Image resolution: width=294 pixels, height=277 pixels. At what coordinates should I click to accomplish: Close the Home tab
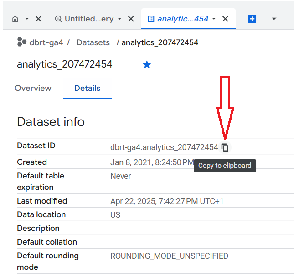(38, 19)
